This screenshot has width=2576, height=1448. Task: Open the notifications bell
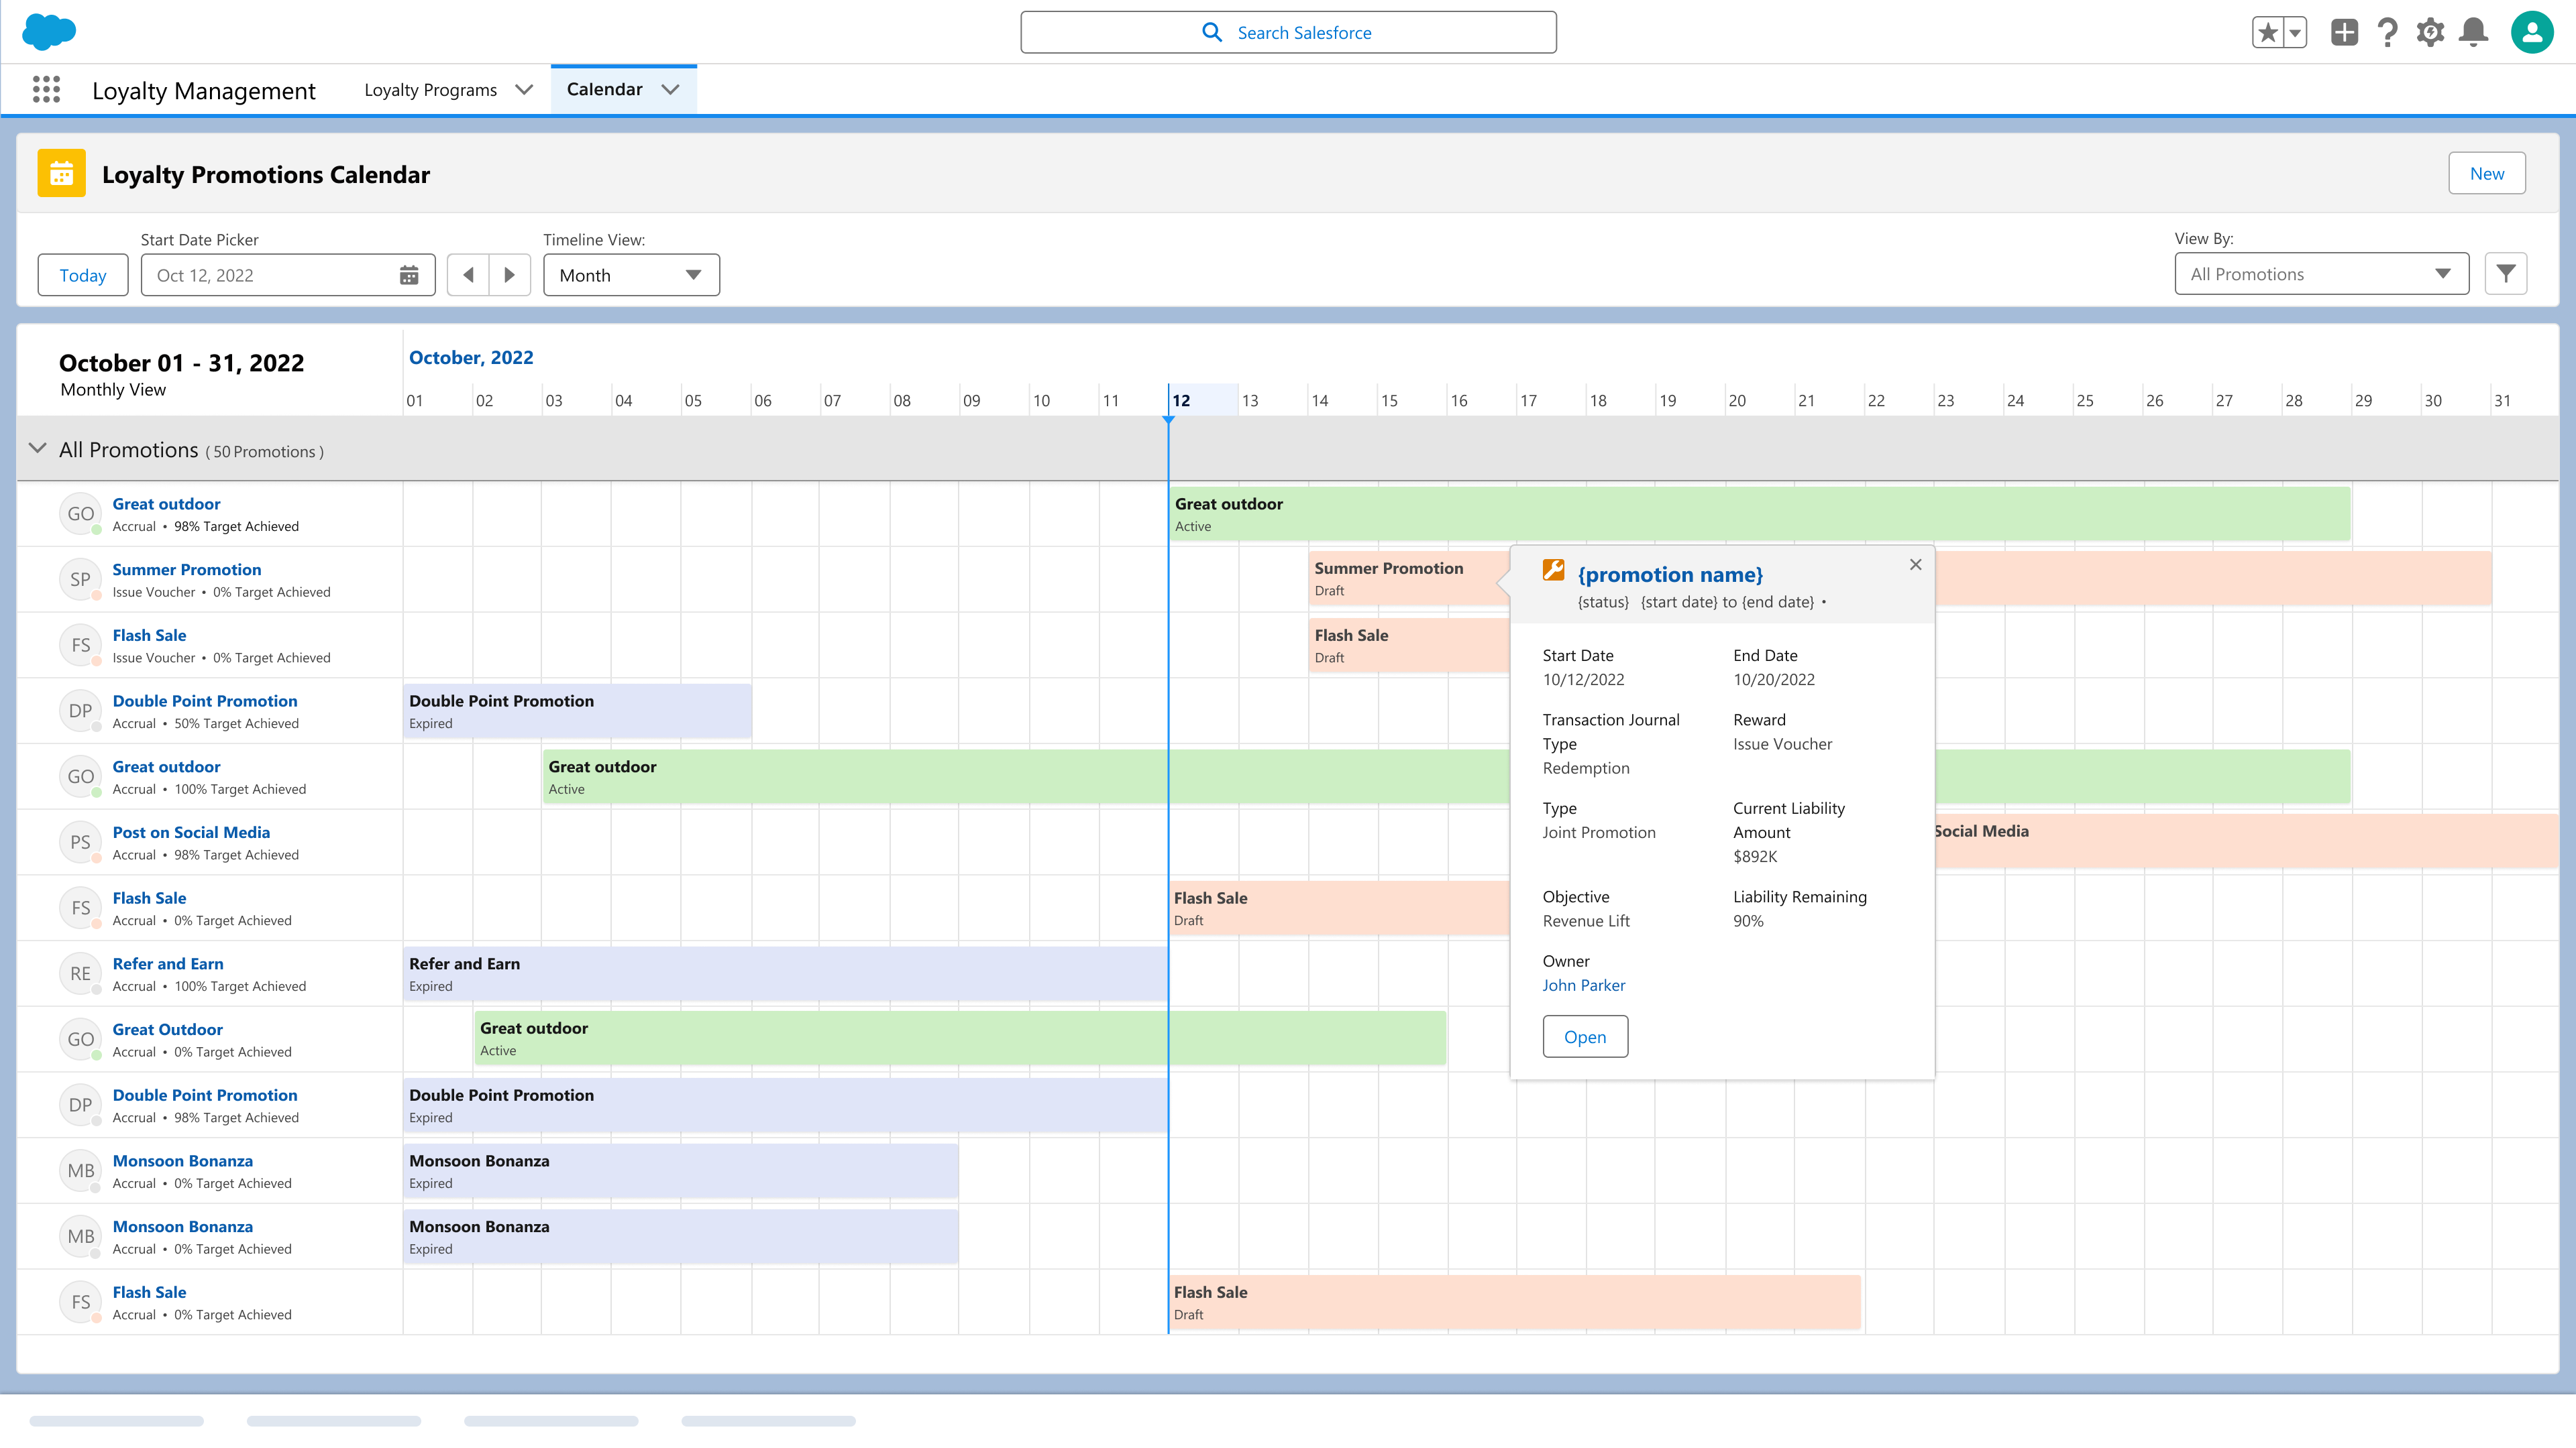[x=2473, y=33]
